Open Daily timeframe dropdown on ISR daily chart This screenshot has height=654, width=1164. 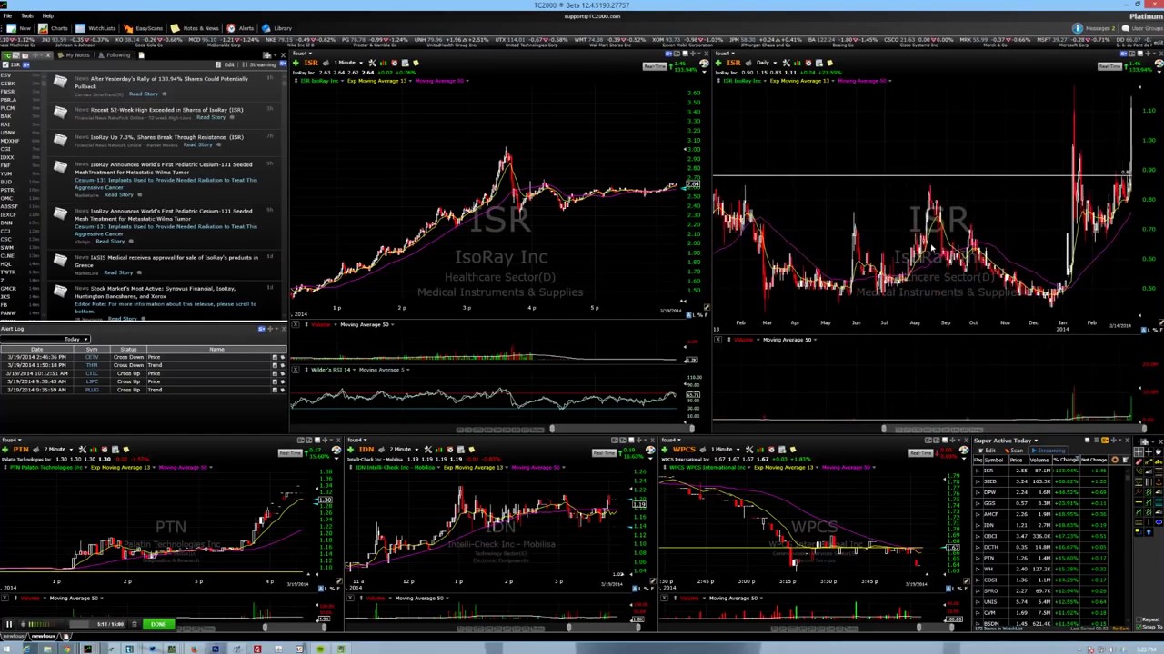(x=766, y=63)
